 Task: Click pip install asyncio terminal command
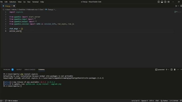pyautogui.click(x=29, y=74)
